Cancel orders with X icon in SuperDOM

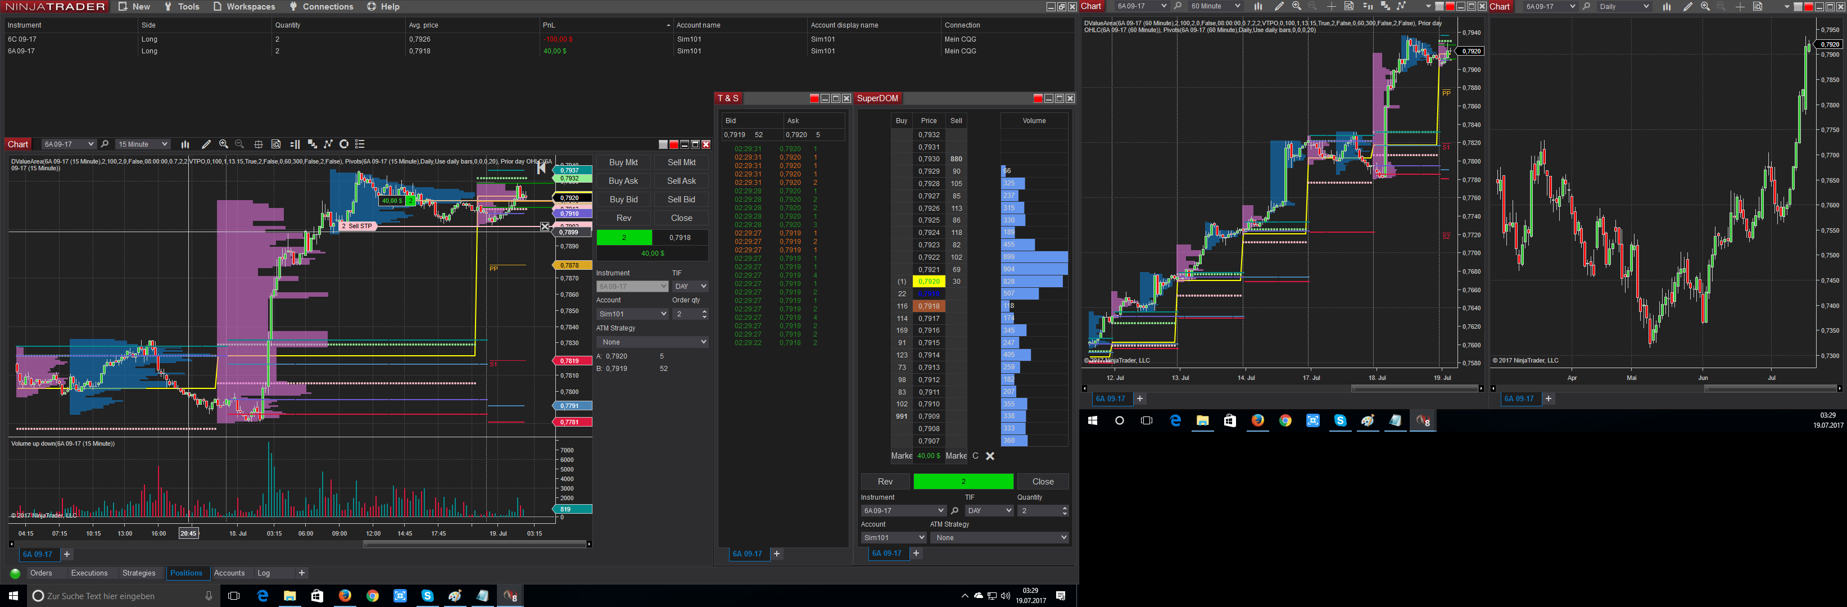(990, 456)
